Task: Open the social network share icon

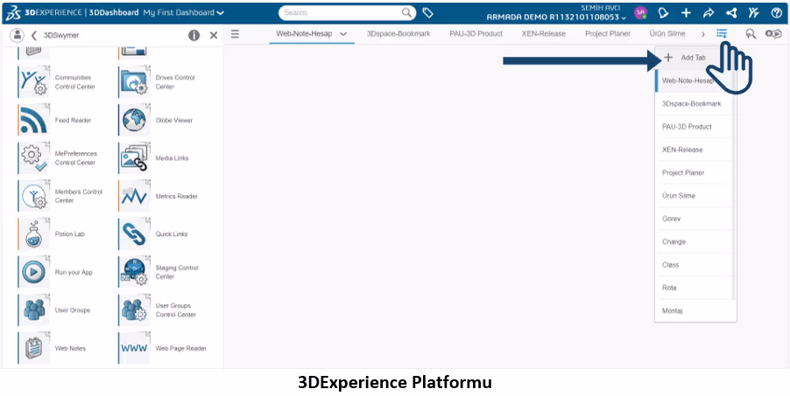Action: (731, 13)
